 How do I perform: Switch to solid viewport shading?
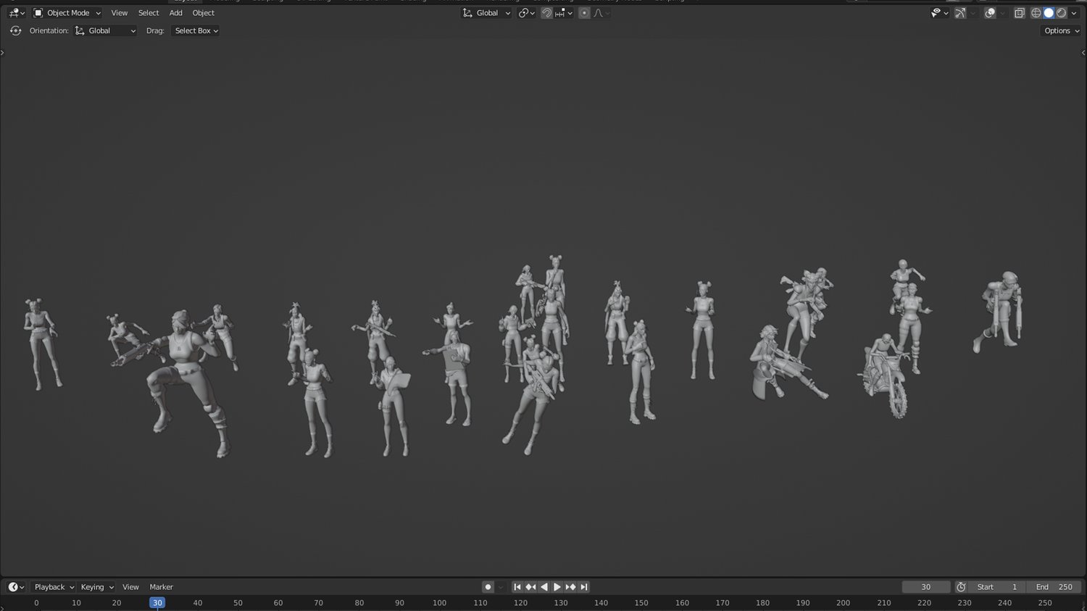(x=1049, y=13)
